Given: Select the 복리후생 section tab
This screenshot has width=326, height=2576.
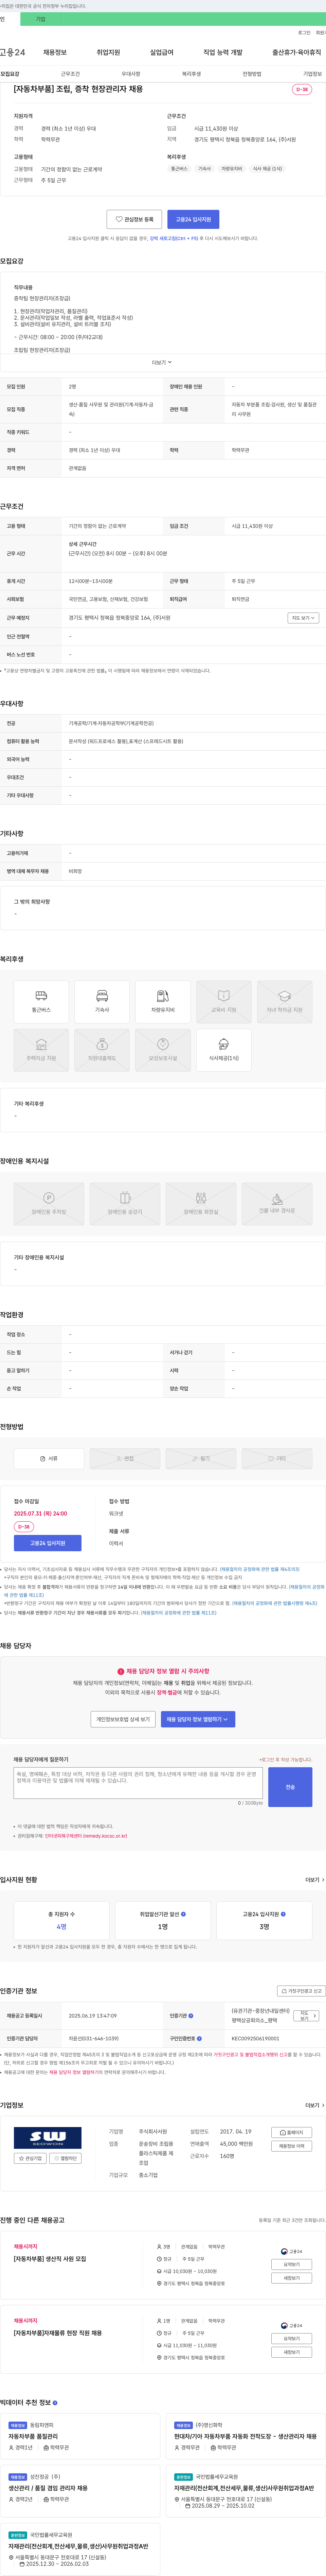Looking at the screenshot, I should click(x=192, y=74).
